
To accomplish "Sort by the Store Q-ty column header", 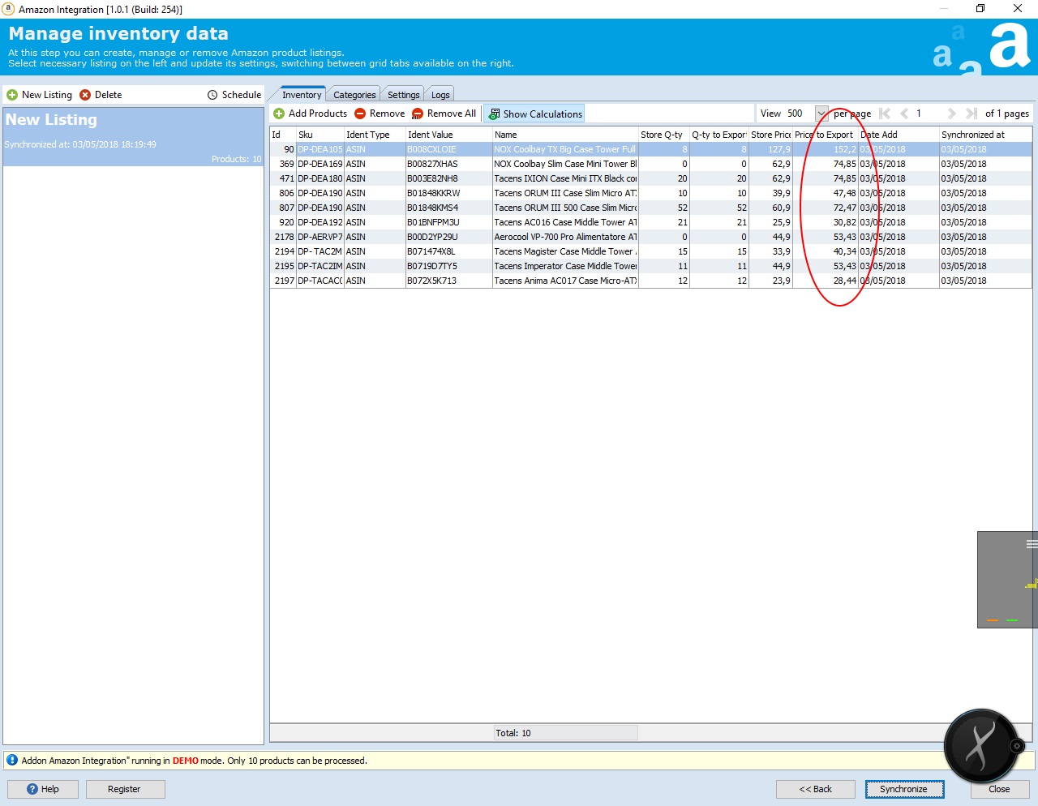I will click(x=663, y=135).
